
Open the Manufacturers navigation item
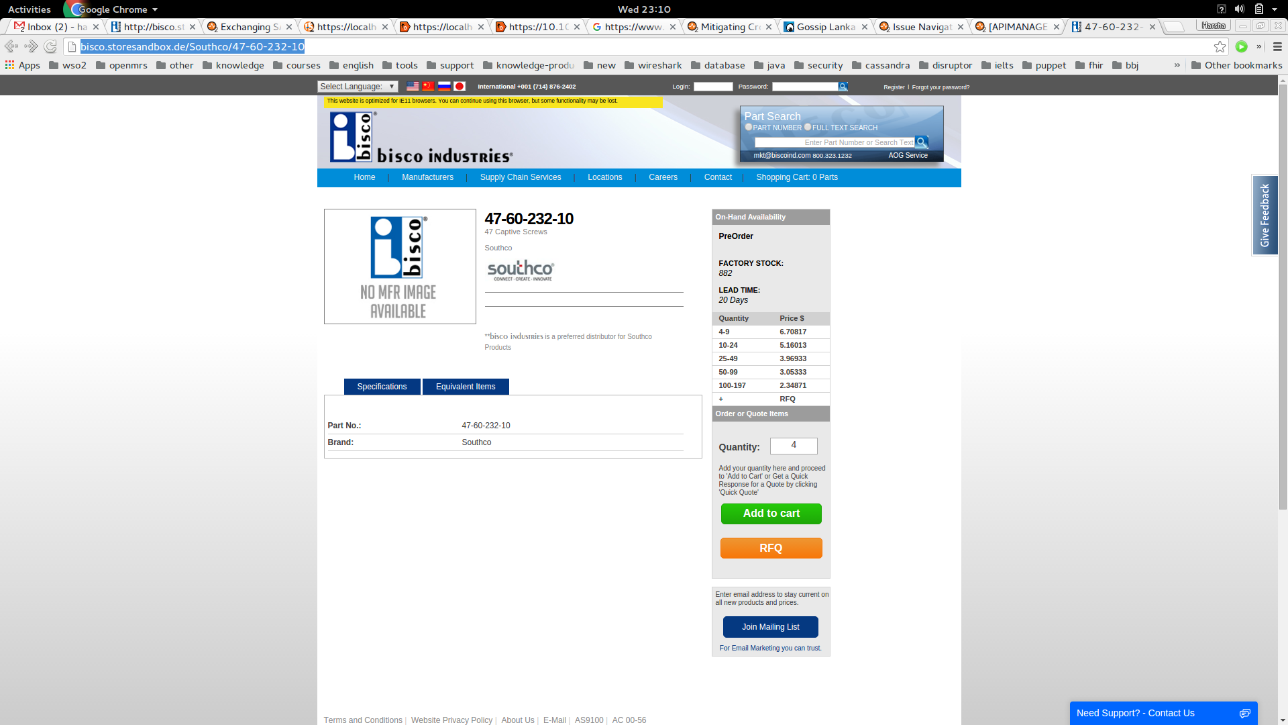coord(427,177)
